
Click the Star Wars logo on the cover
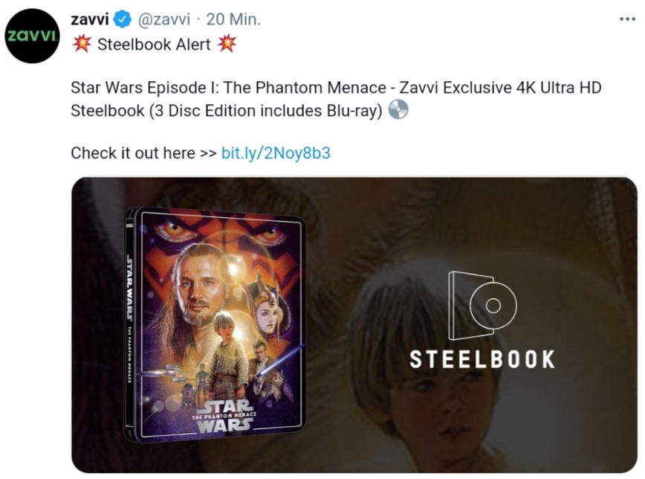[x=224, y=417]
